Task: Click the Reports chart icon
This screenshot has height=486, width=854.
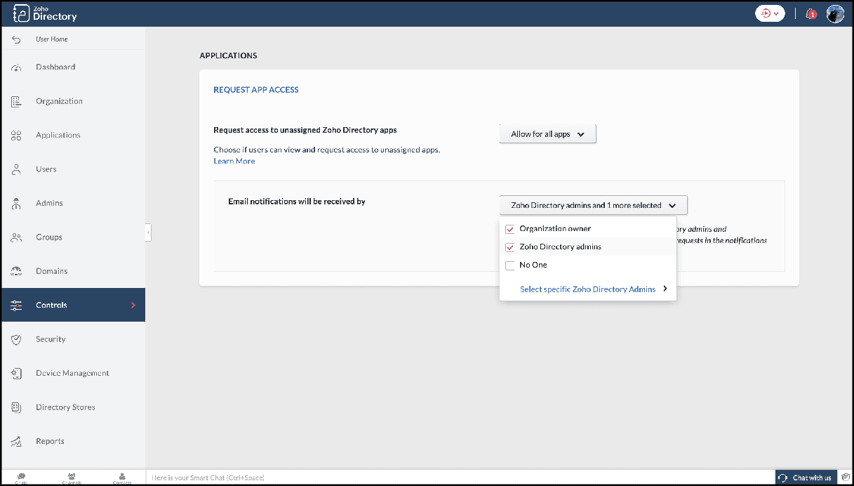Action: click(x=17, y=442)
